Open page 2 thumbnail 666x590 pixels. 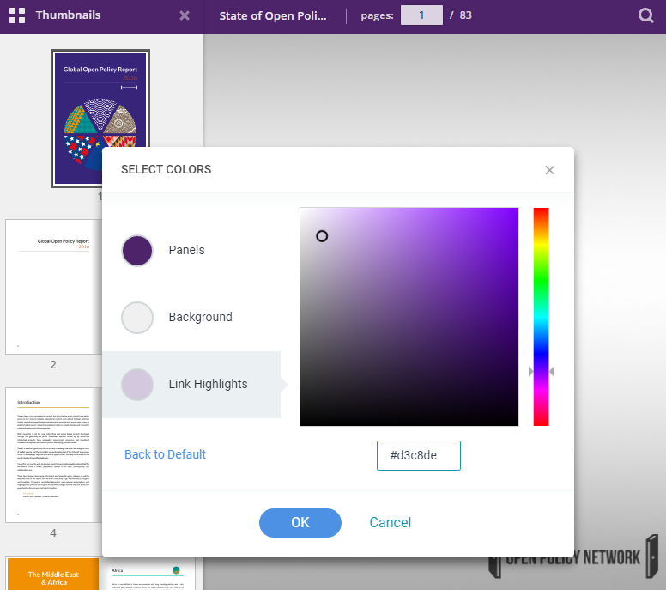click(53, 286)
